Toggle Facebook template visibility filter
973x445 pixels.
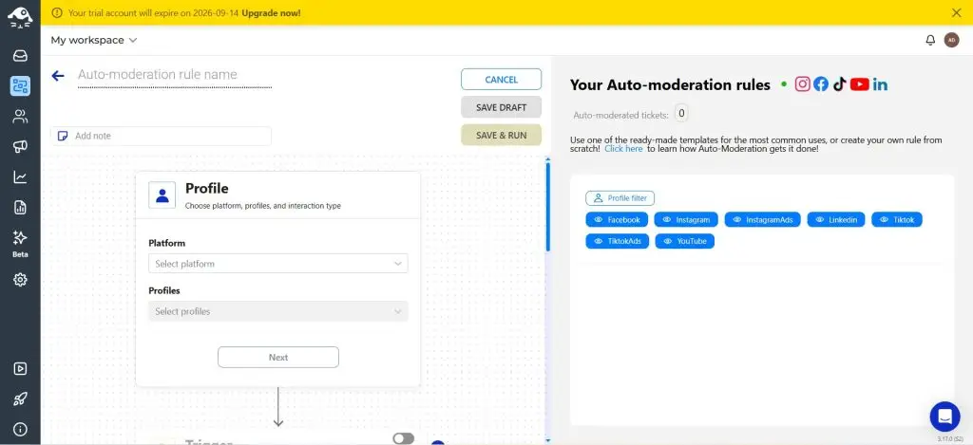[x=617, y=220]
